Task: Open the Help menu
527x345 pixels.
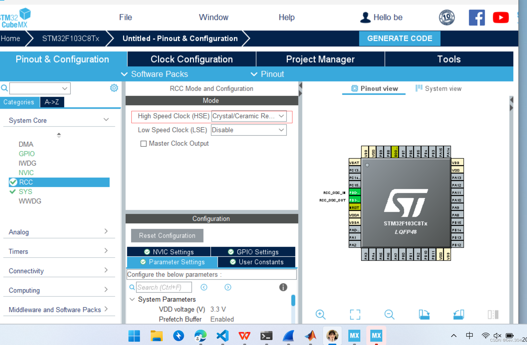Action: point(286,17)
